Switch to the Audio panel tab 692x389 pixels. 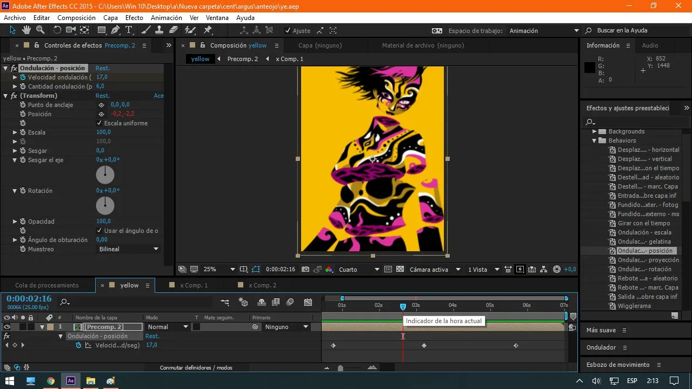tap(650, 45)
